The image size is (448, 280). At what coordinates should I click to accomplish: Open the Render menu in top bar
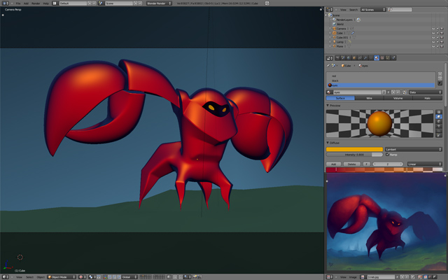pyautogui.click(x=35, y=3)
